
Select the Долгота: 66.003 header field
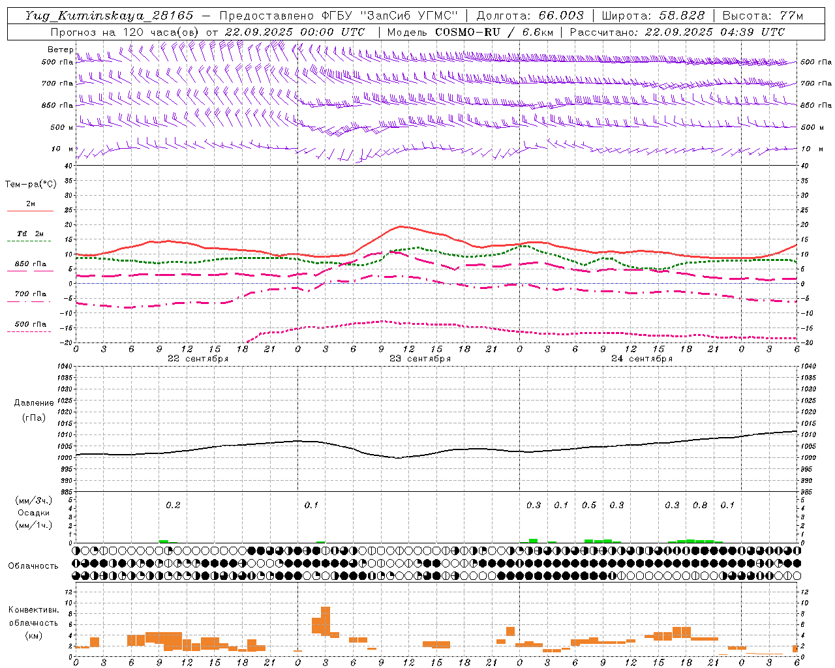pyautogui.click(x=530, y=16)
